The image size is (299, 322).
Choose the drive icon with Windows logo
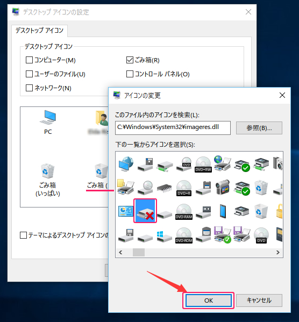(x=165, y=236)
